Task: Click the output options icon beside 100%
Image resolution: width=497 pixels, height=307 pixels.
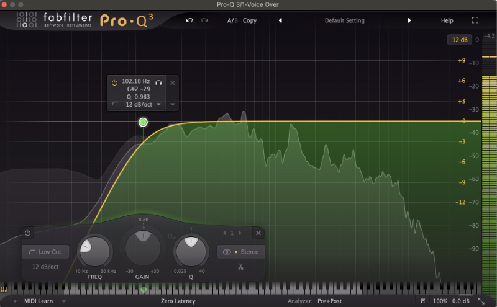Action: tap(421, 301)
